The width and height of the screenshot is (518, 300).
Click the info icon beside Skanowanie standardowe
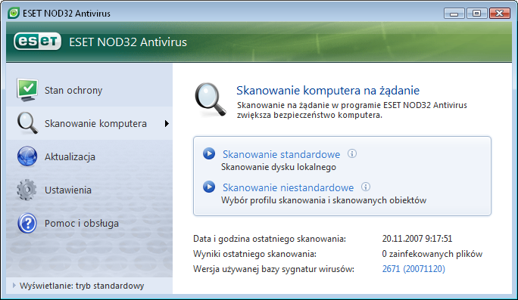pyautogui.click(x=352, y=153)
